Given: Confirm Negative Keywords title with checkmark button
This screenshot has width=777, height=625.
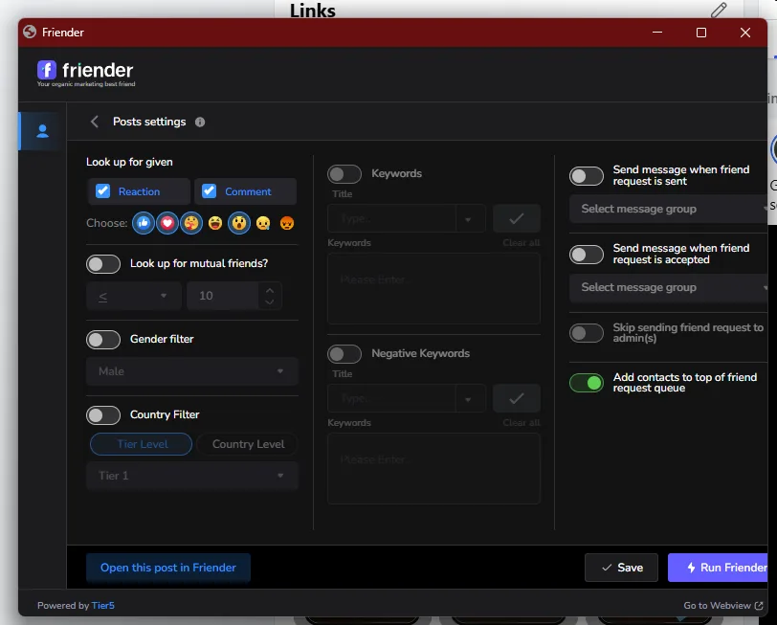Looking at the screenshot, I should (517, 398).
